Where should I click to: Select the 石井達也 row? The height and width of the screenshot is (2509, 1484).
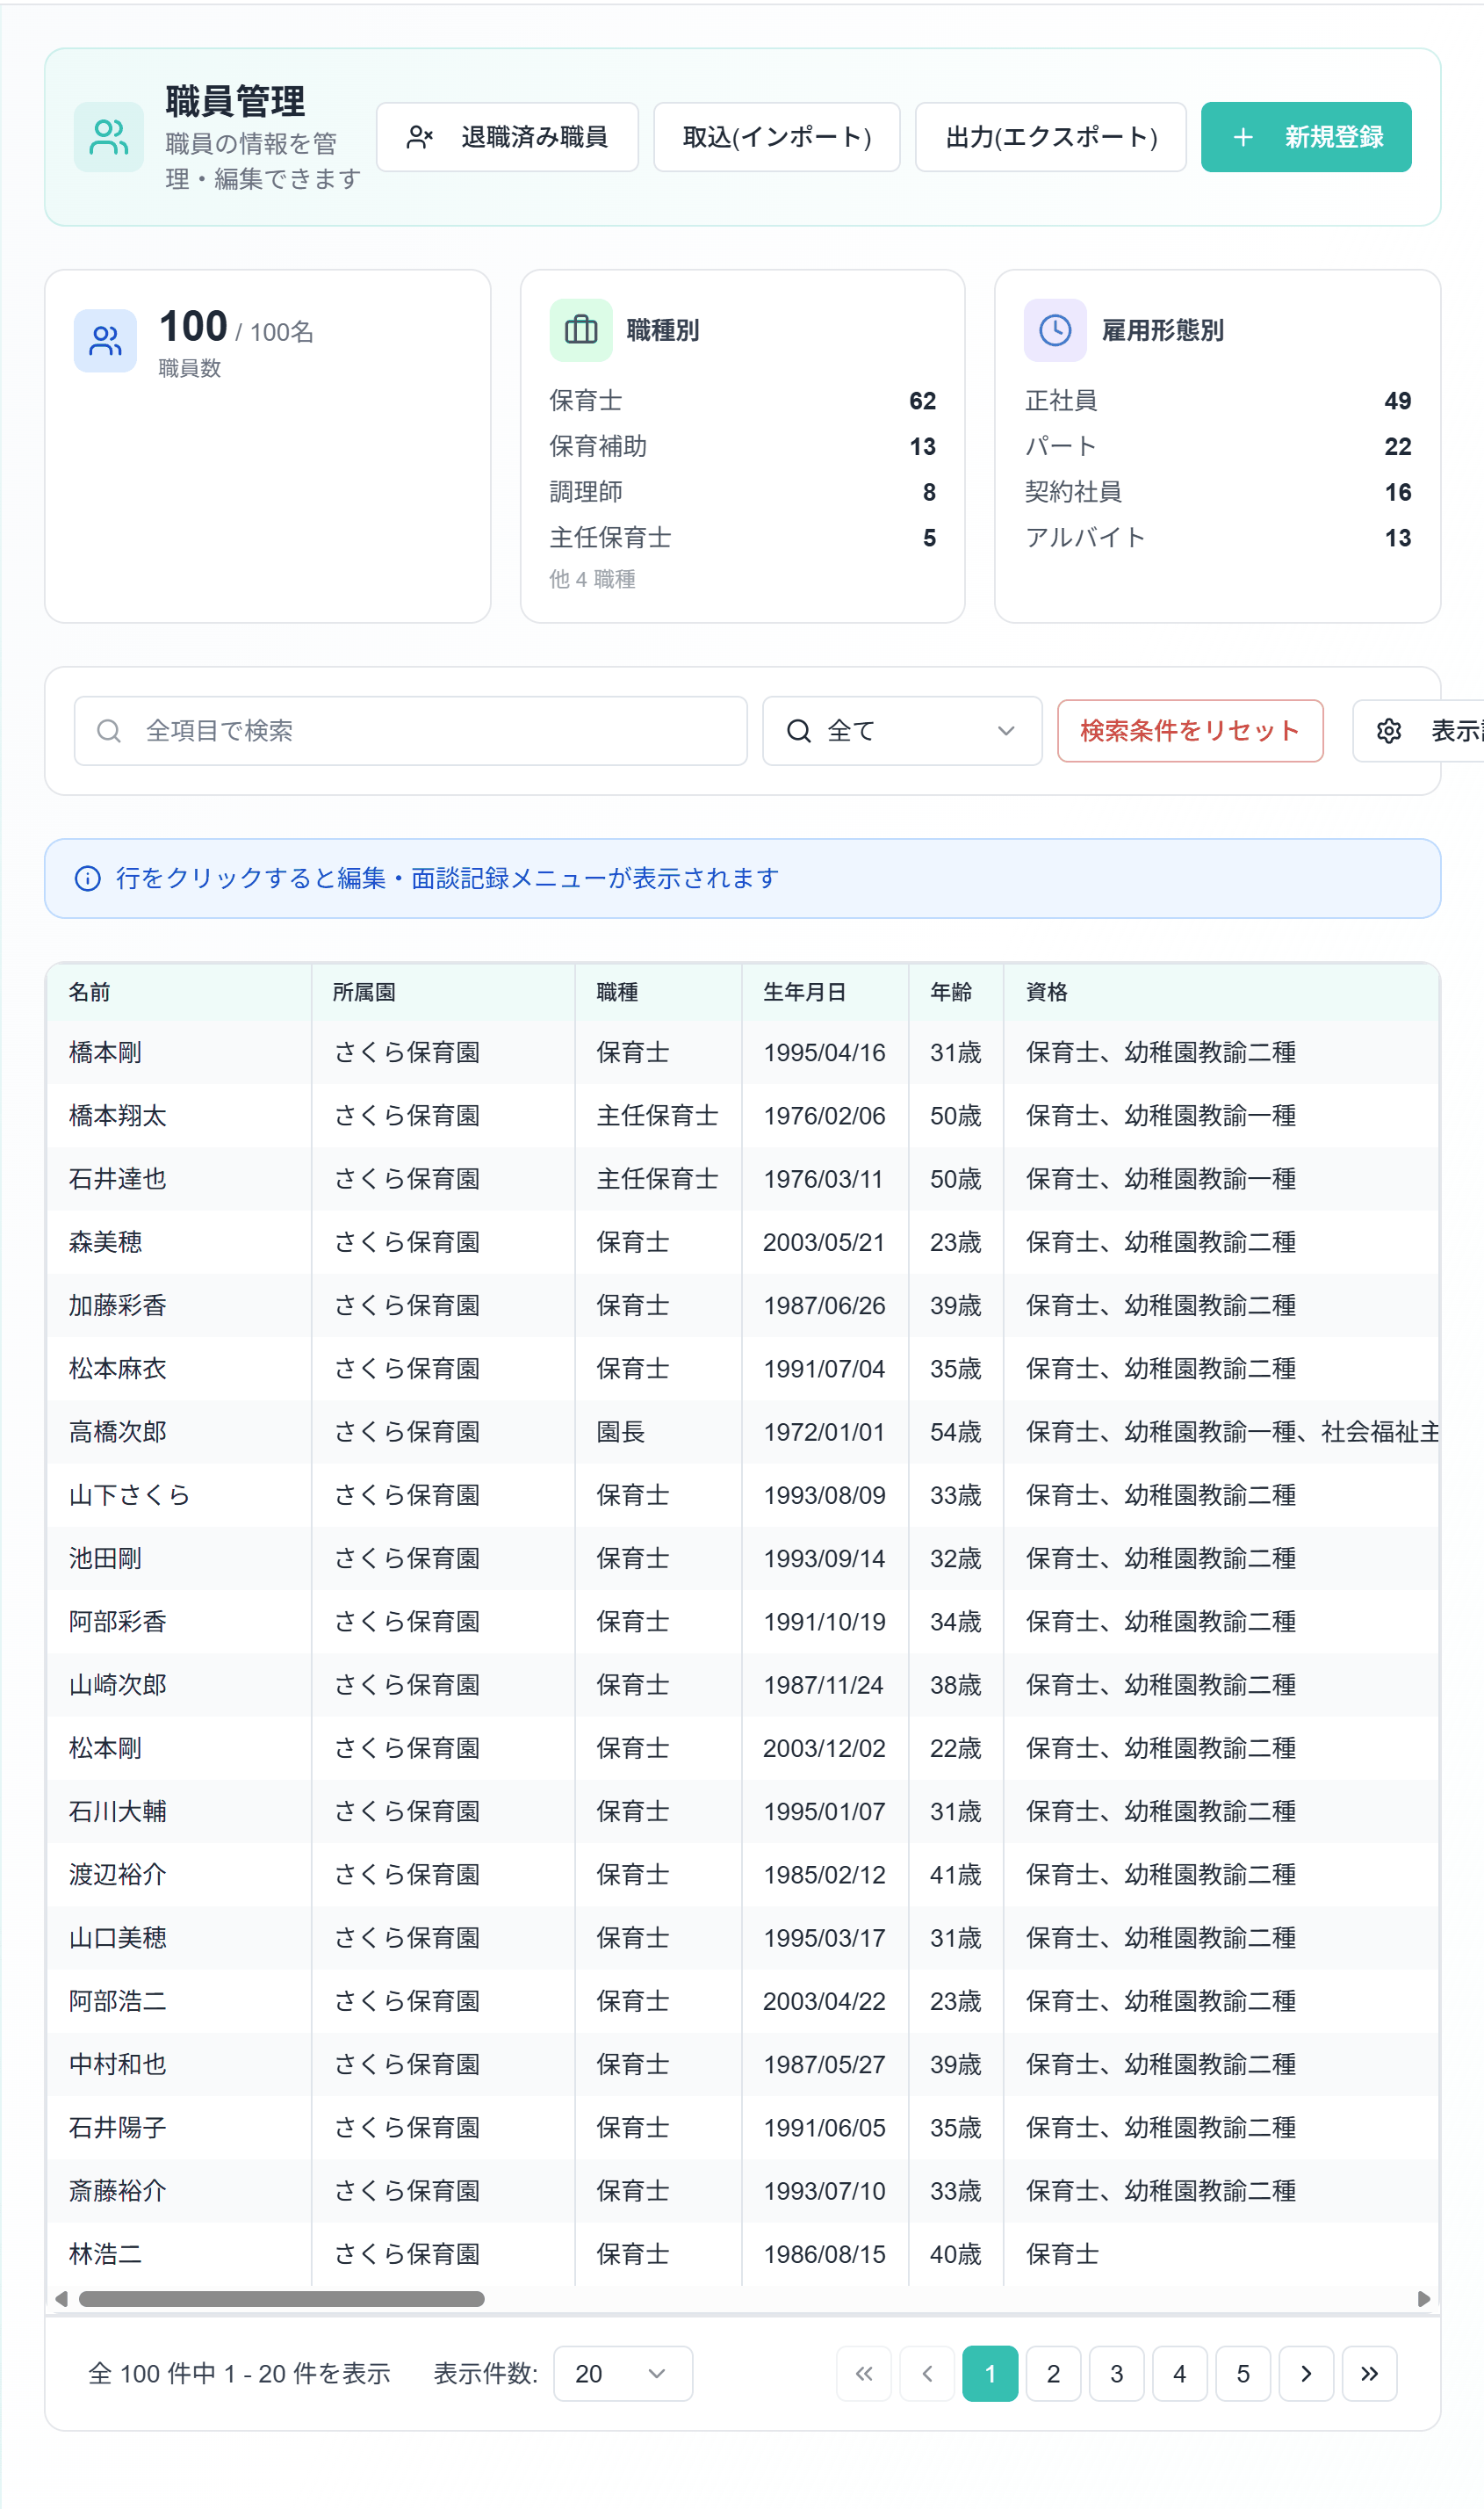[742, 1178]
